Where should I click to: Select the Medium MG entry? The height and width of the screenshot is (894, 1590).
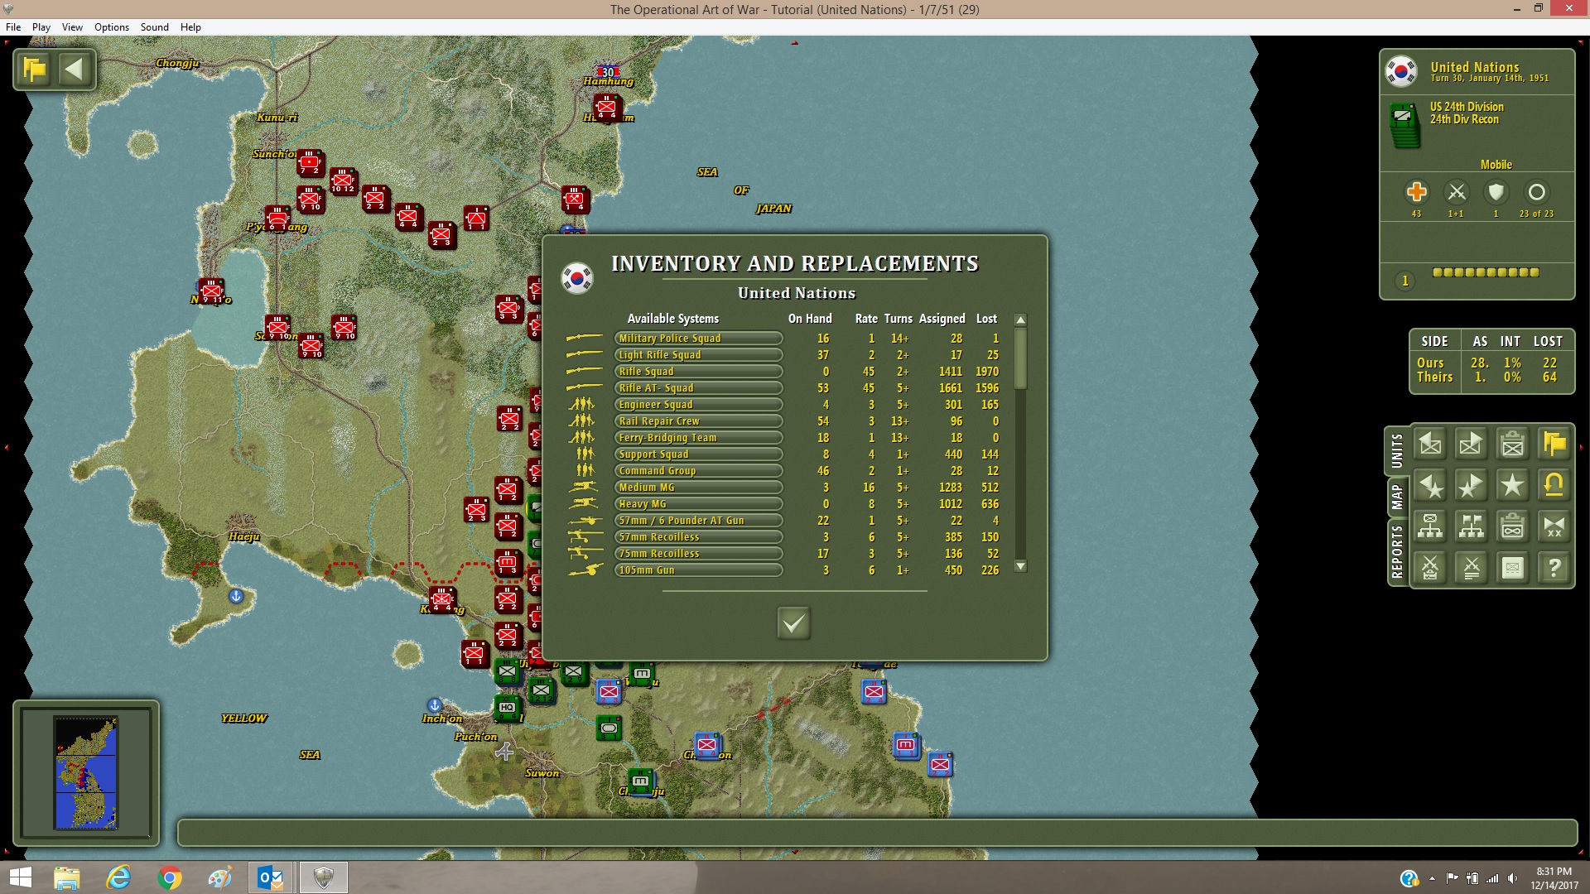tap(698, 488)
